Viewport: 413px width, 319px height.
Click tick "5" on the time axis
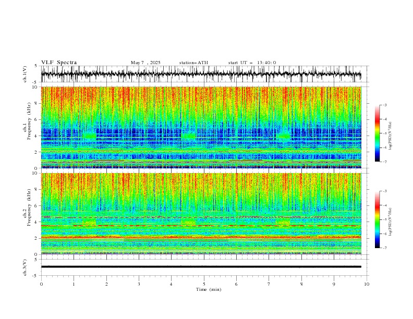point(204,284)
